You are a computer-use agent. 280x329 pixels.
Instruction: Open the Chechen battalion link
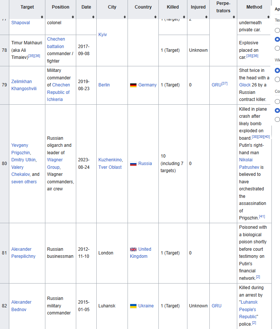(56, 43)
